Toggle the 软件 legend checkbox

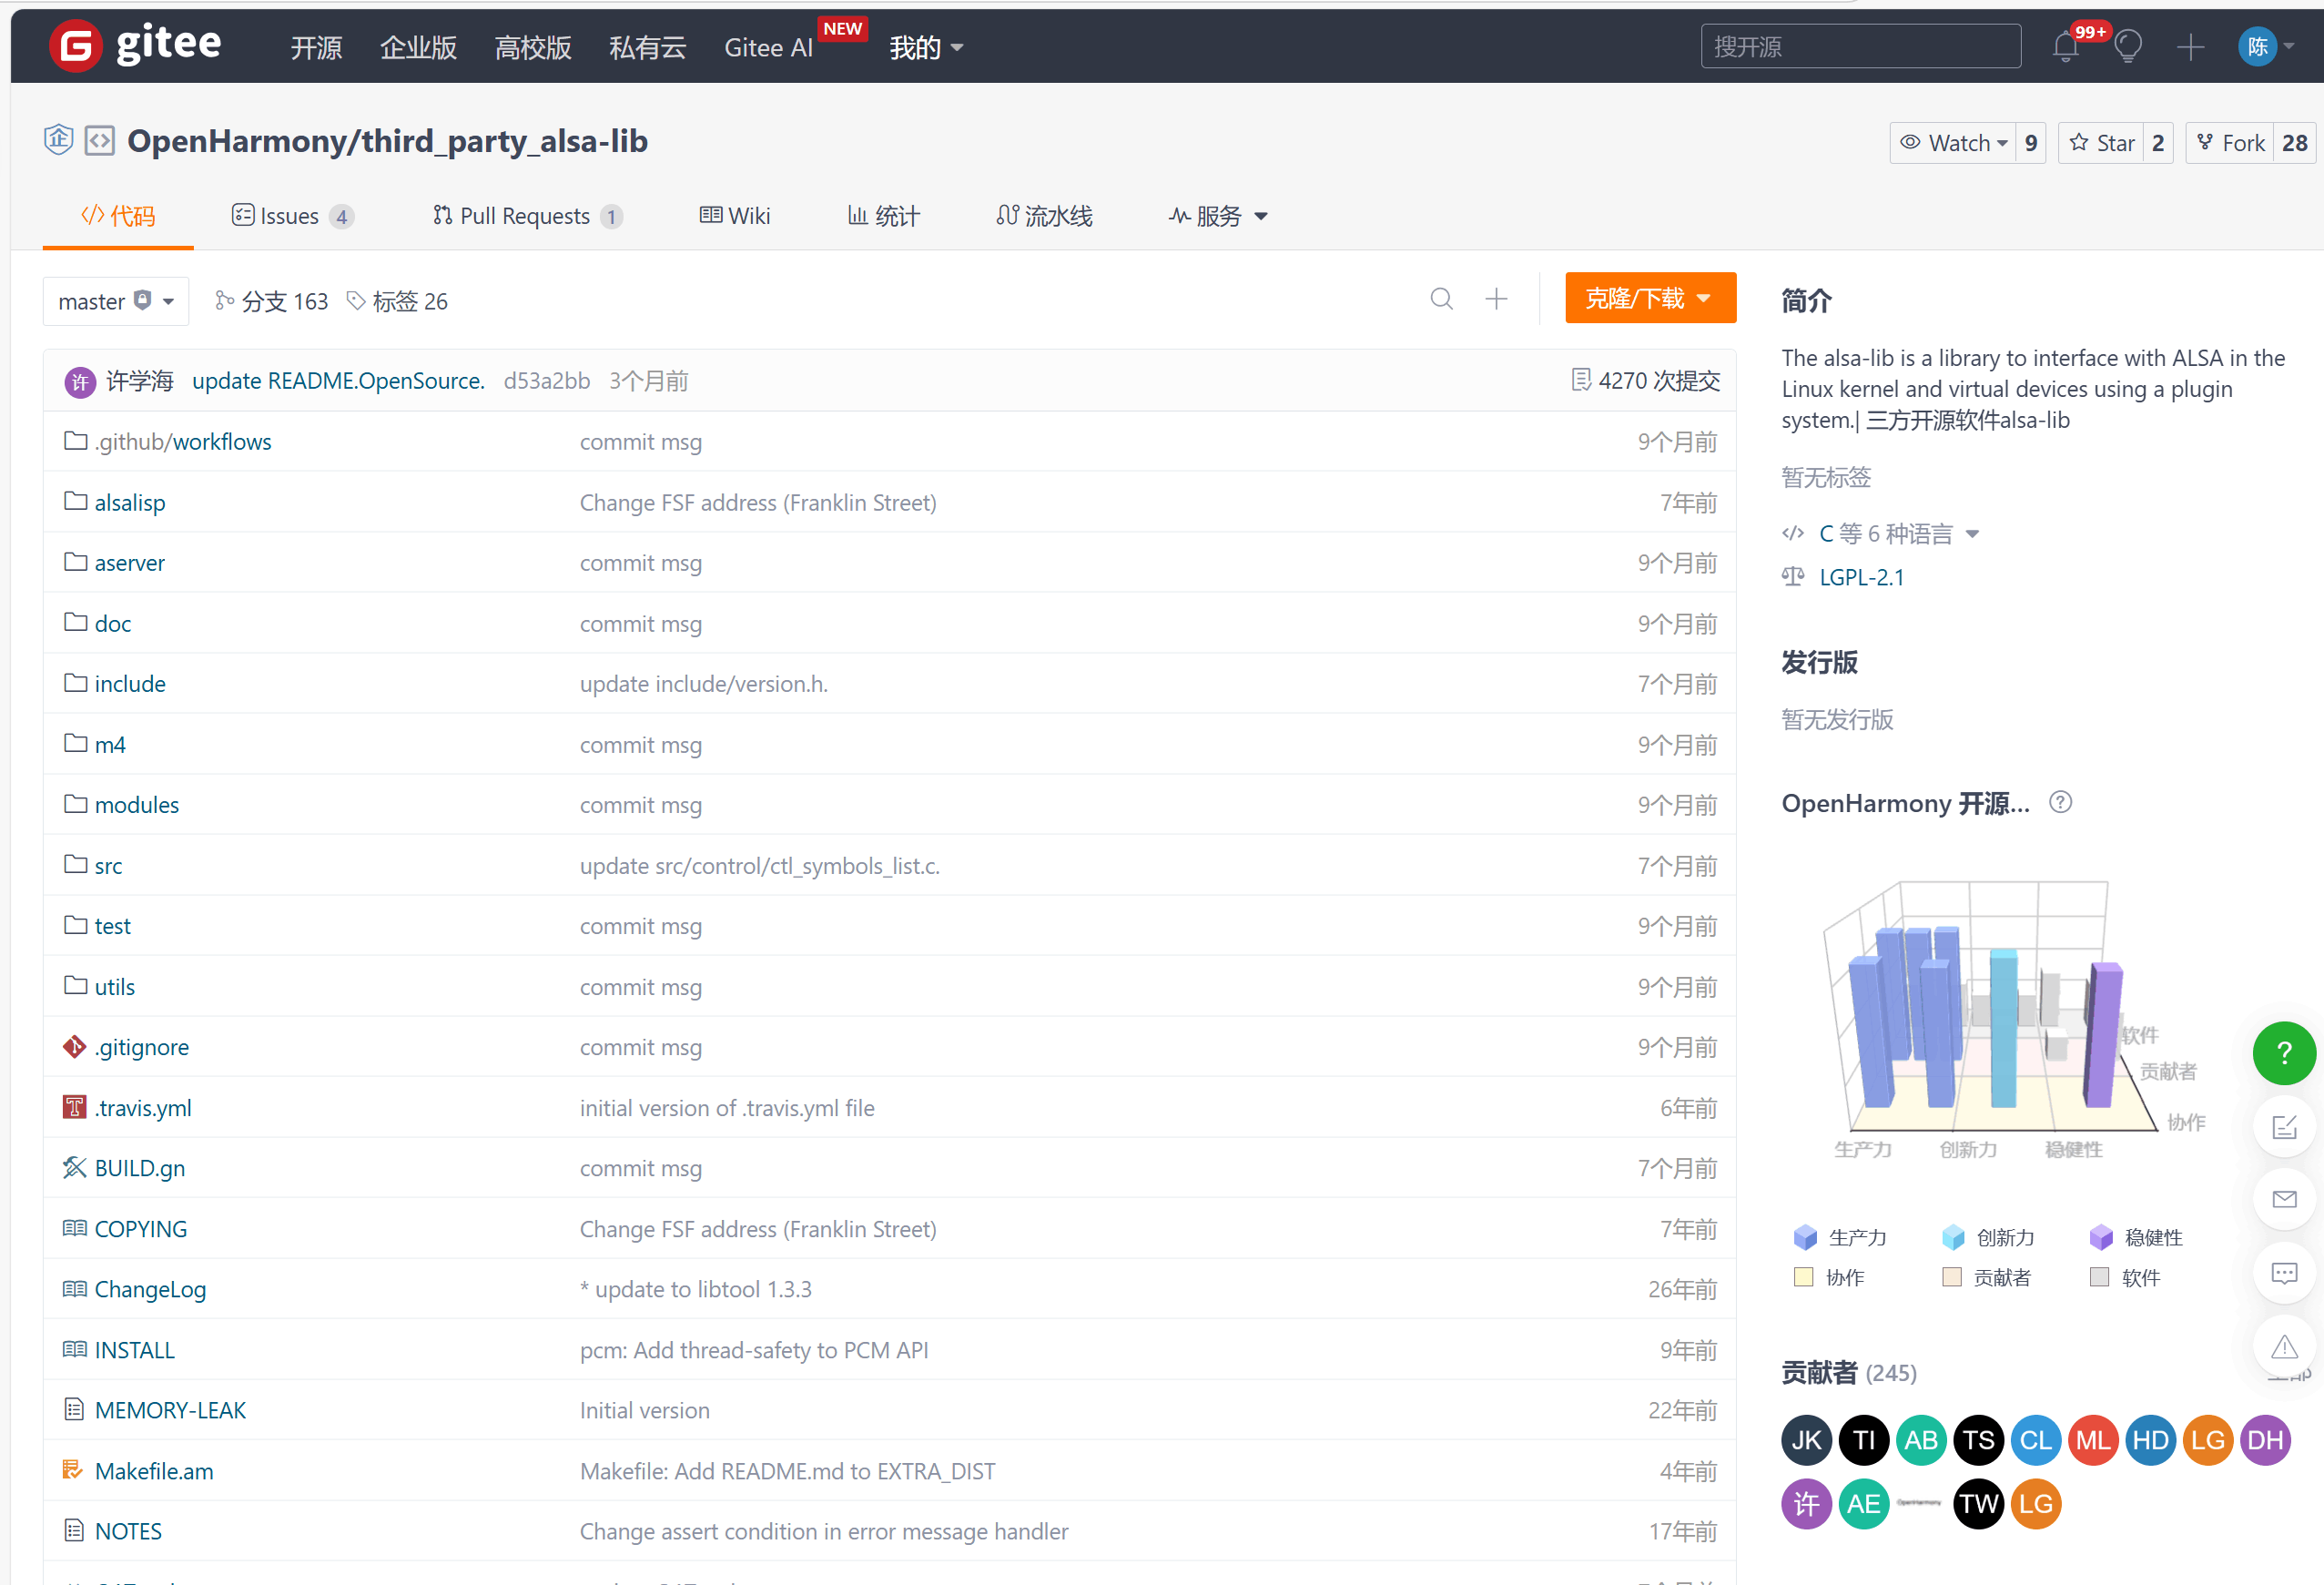pyautogui.click(x=2125, y=1277)
